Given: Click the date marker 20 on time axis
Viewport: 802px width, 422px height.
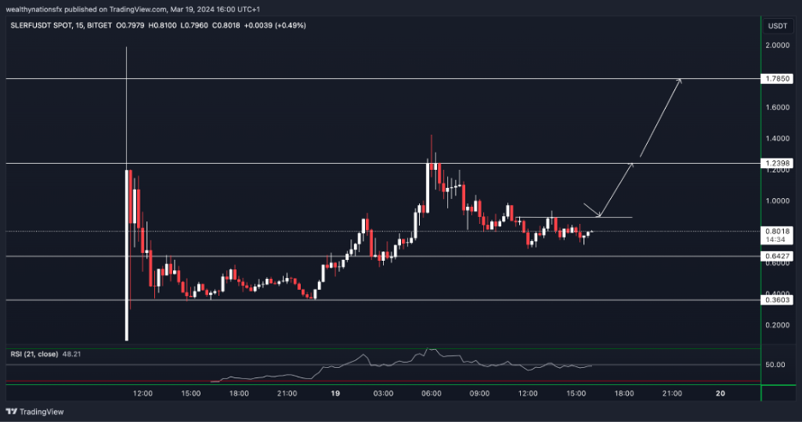Looking at the screenshot, I should tap(720, 393).
